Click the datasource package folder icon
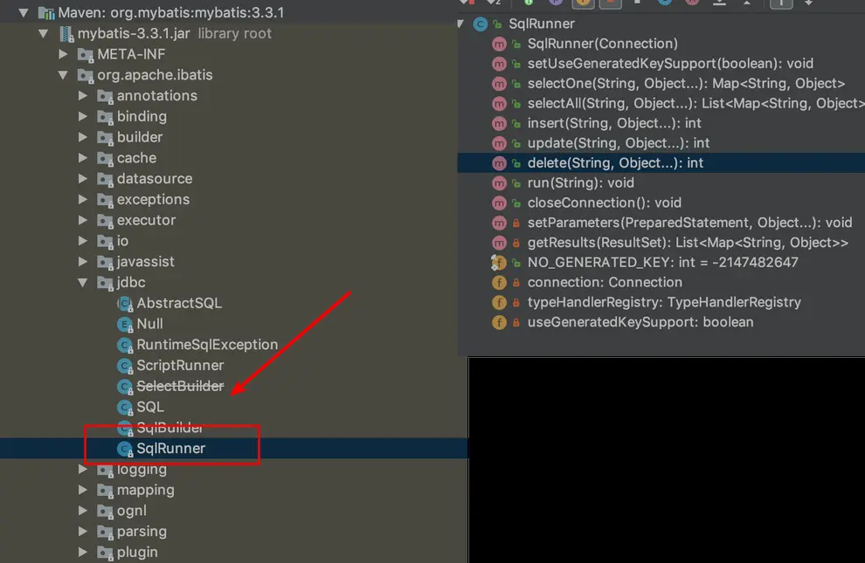Image resolution: width=865 pixels, height=563 pixels. 105,179
